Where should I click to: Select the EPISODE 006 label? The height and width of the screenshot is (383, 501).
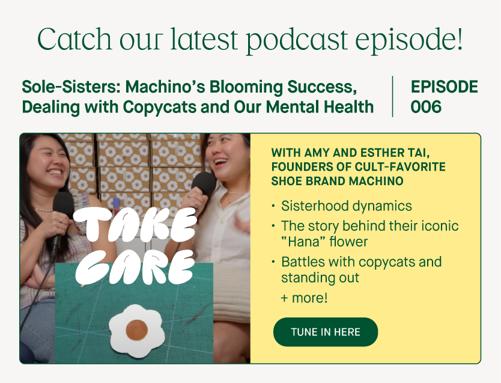[x=444, y=97]
